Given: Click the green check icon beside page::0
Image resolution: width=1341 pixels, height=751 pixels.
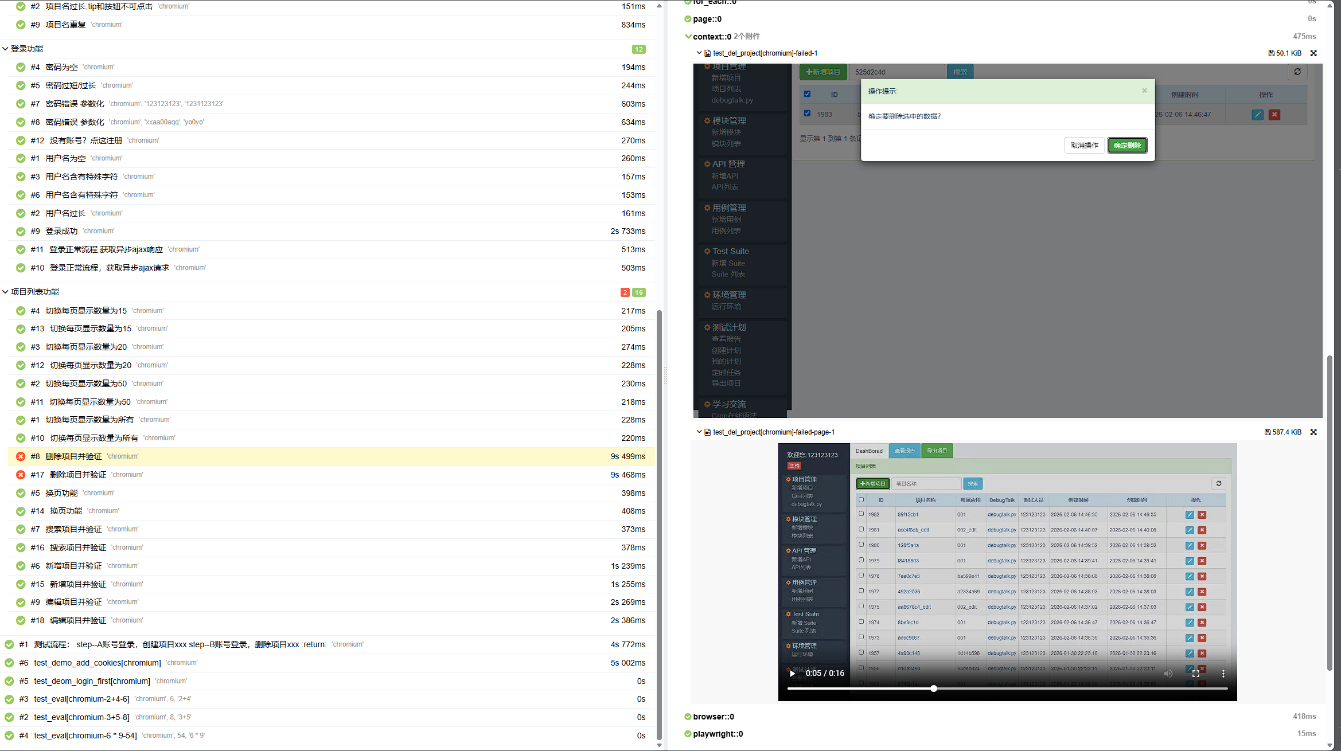Looking at the screenshot, I should (x=688, y=19).
